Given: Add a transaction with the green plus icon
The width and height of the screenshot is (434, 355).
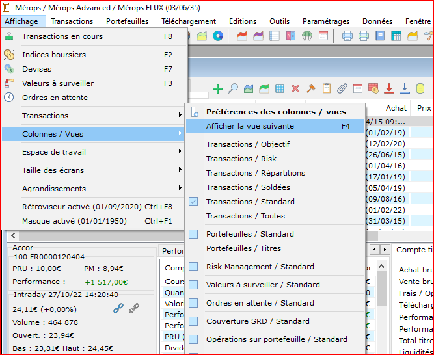Looking at the screenshot, I should coord(217,88).
